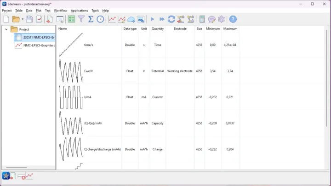This screenshot has width=331, height=186.
Task: Click the Quantity column header
Action: coord(158,28)
